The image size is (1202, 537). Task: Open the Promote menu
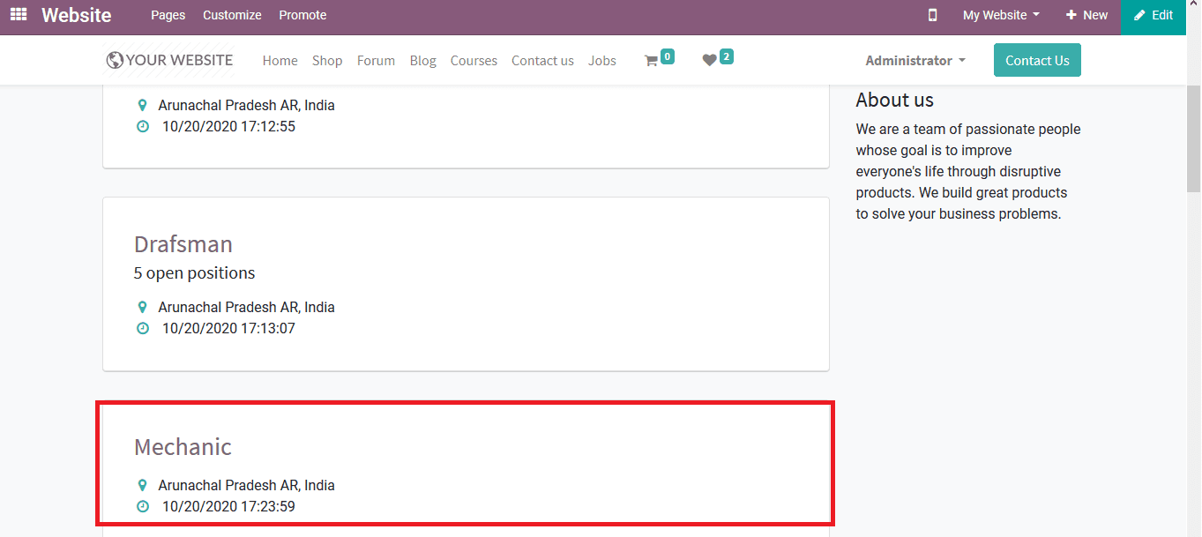(302, 15)
